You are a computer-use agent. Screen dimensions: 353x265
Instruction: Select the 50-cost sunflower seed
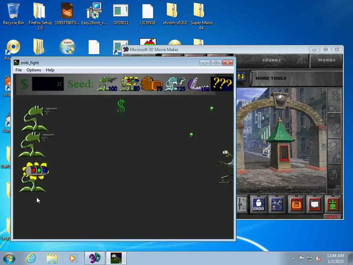pos(130,84)
